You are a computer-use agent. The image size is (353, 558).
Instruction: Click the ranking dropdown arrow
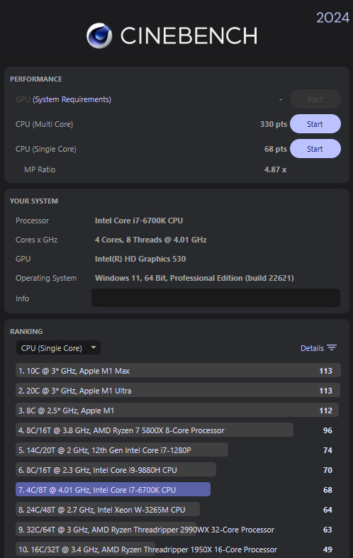(x=94, y=347)
